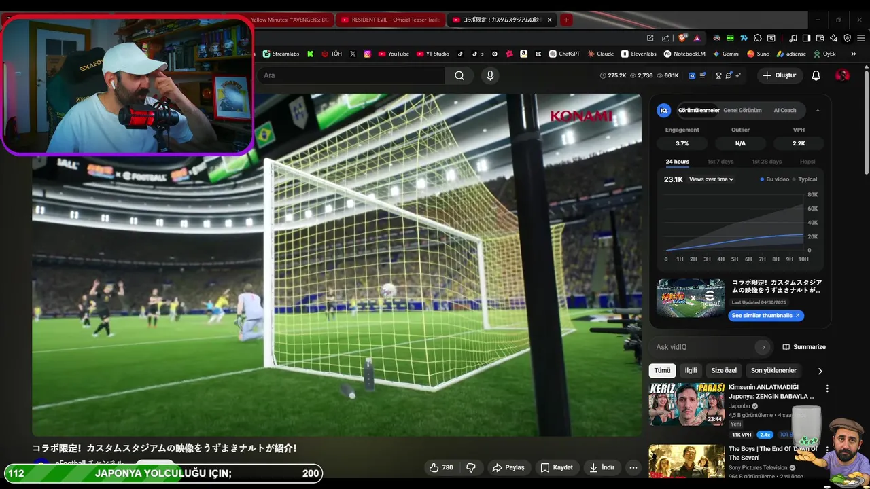870x489 pixels.
Task: Toggle Bu video series in chart legend
Action: point(775,179)
